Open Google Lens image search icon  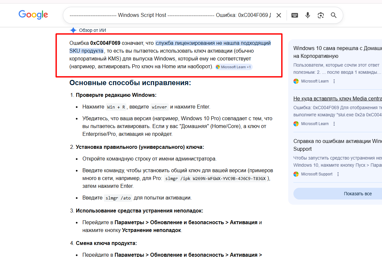[x=321, y=15]
